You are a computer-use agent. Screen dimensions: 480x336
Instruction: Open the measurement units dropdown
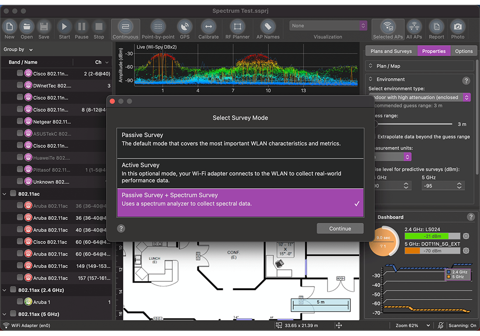coord(392,157)
